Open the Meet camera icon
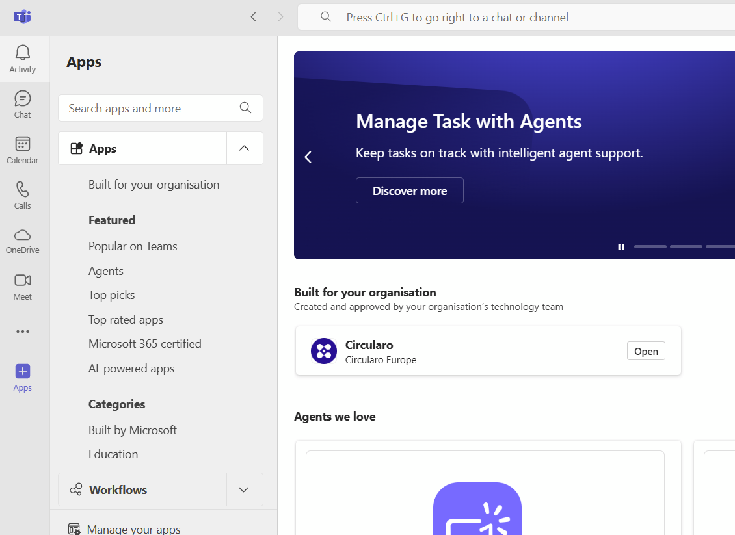The width and height of the screenshot is (735, 535). [x=23, y=281]
